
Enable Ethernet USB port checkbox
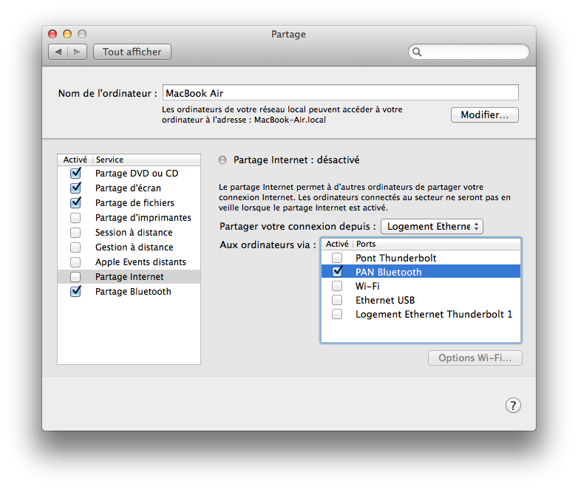[x=337, y=300]
